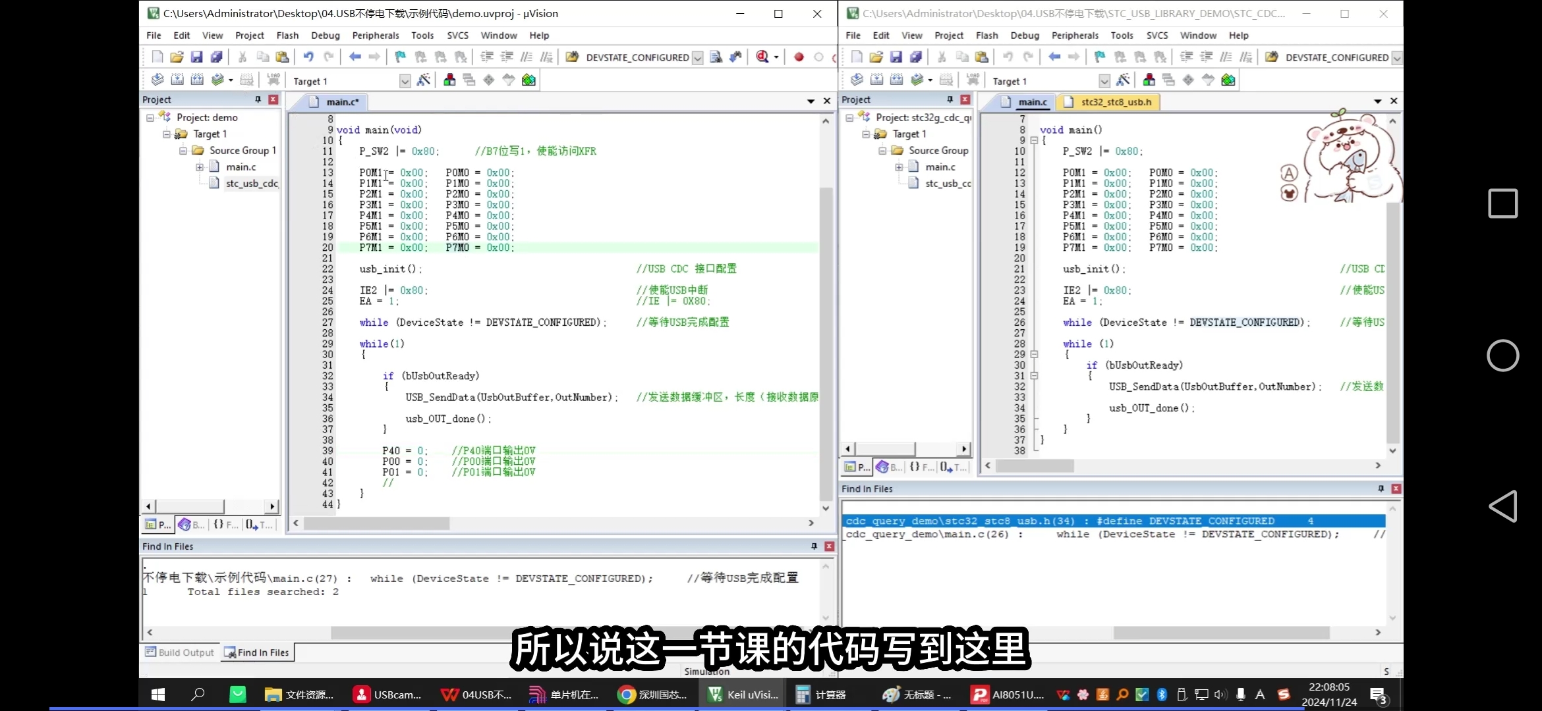Select #define DEVSTATE_CONFIGURED search result
The image size is (1542, 711).
tap(1114, 521)
